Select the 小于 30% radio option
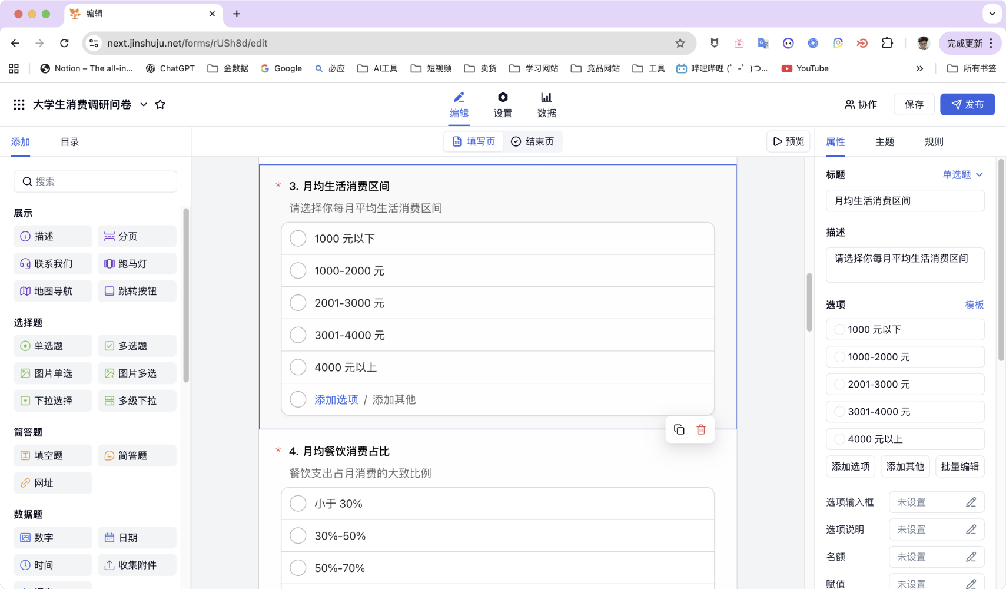1006x589 pixels. pyautogui.click(x=298, y=504)
